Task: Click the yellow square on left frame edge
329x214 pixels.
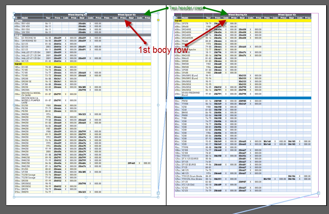Action: tap(158, 20)
